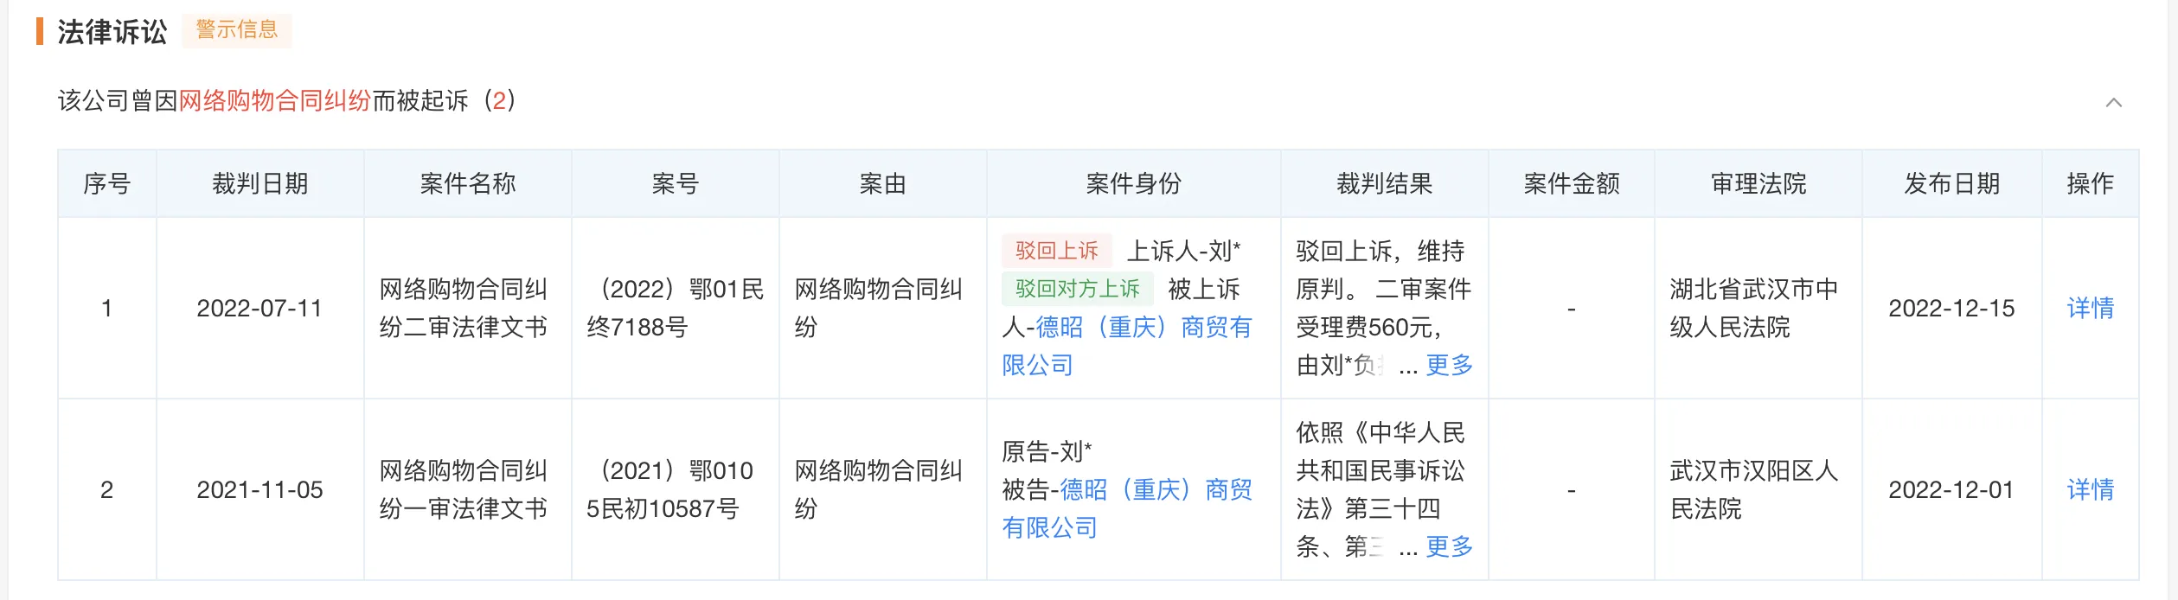Viewport: 2178px width, 600px height.
Task: Click the 驳回上诉 red tag
Action: pos(1056,251)
